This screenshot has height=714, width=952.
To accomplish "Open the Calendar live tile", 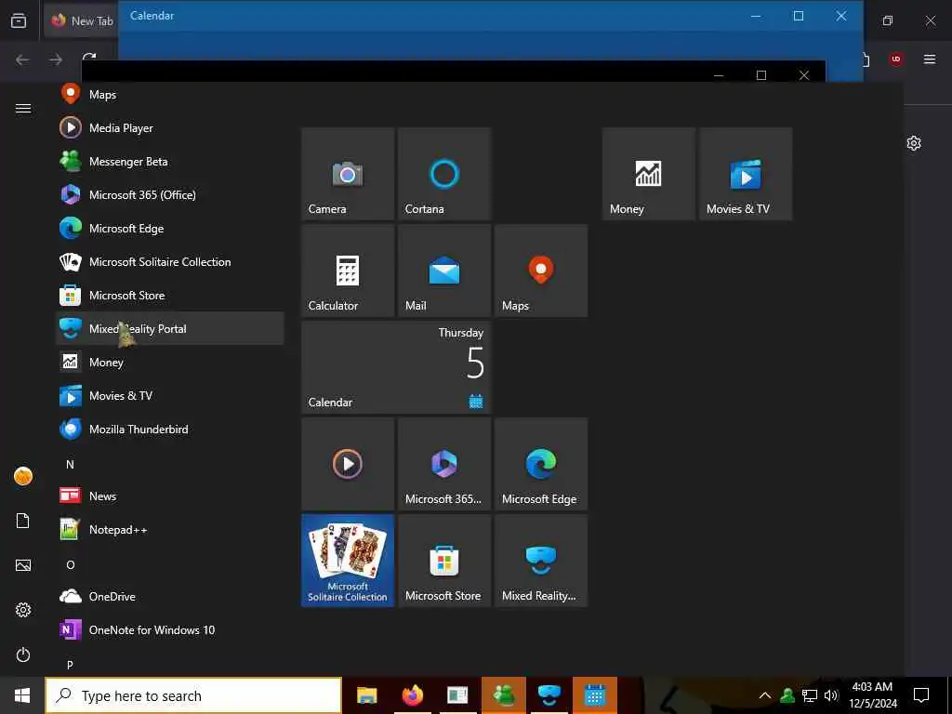I will click(396, 367).
